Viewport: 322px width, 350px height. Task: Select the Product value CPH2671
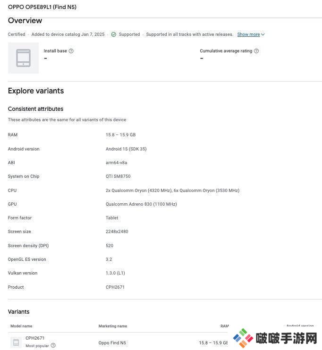[x=115, y=287]
